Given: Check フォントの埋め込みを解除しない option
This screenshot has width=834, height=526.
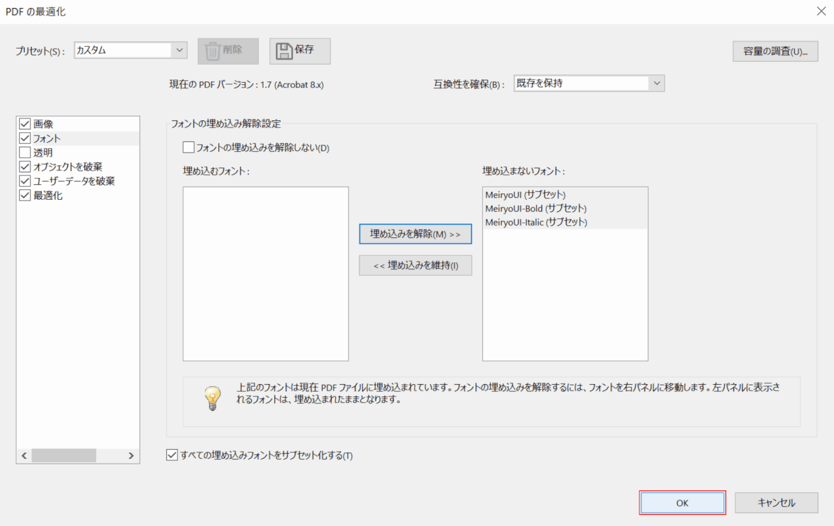Looking at the screenshot, I should pos(189,148).
